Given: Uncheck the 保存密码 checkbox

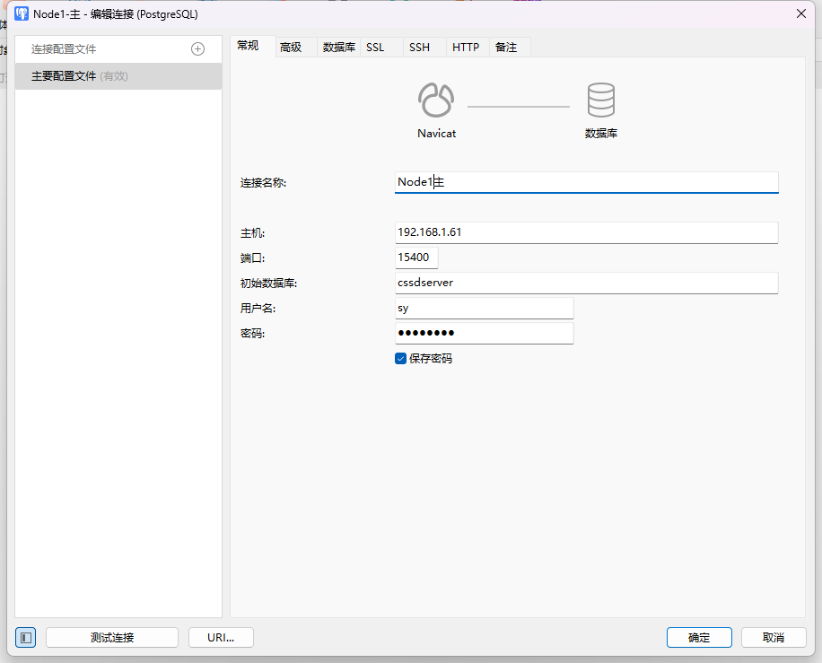Looking at the screenshot, I should coord(400,359).
